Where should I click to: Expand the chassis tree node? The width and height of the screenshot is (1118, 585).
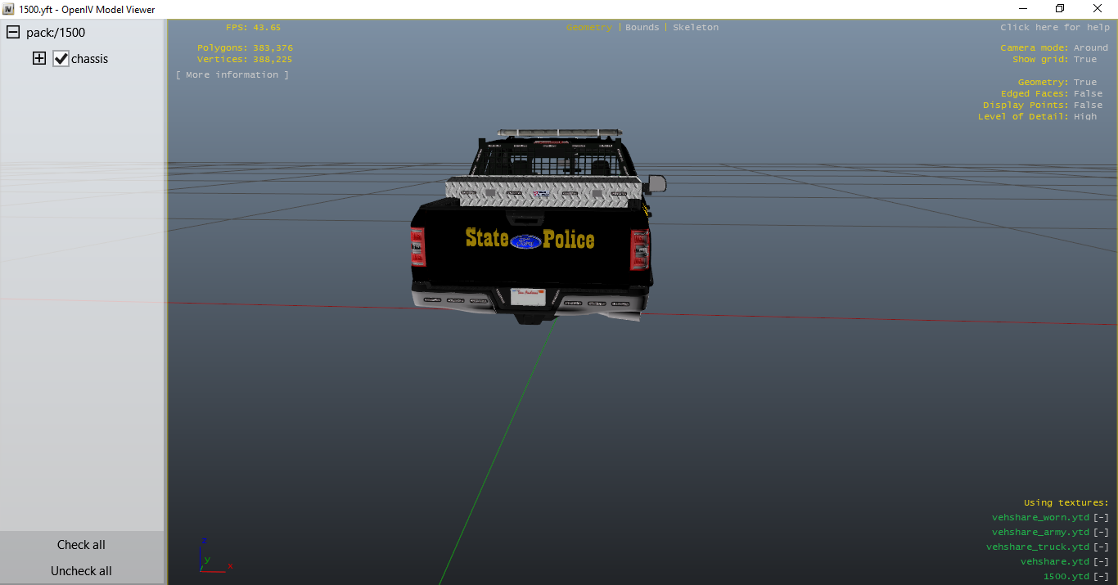38,59
